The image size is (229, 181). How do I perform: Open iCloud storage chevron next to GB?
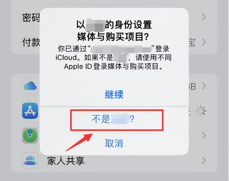coord(204,86)
